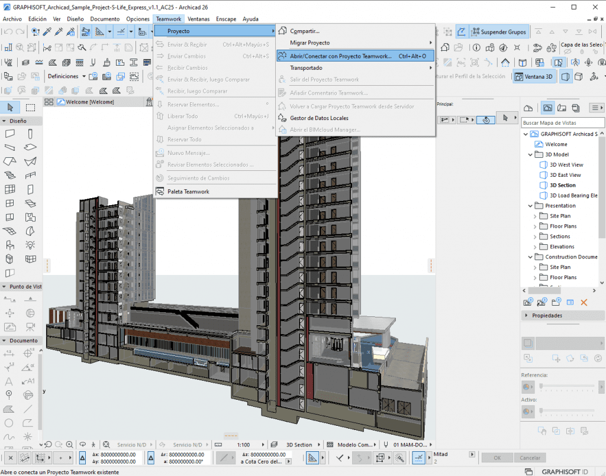This screenshot has width=606, height=476.
Task: Toggle the magnet quick selection option
Action: pos(485,119)
